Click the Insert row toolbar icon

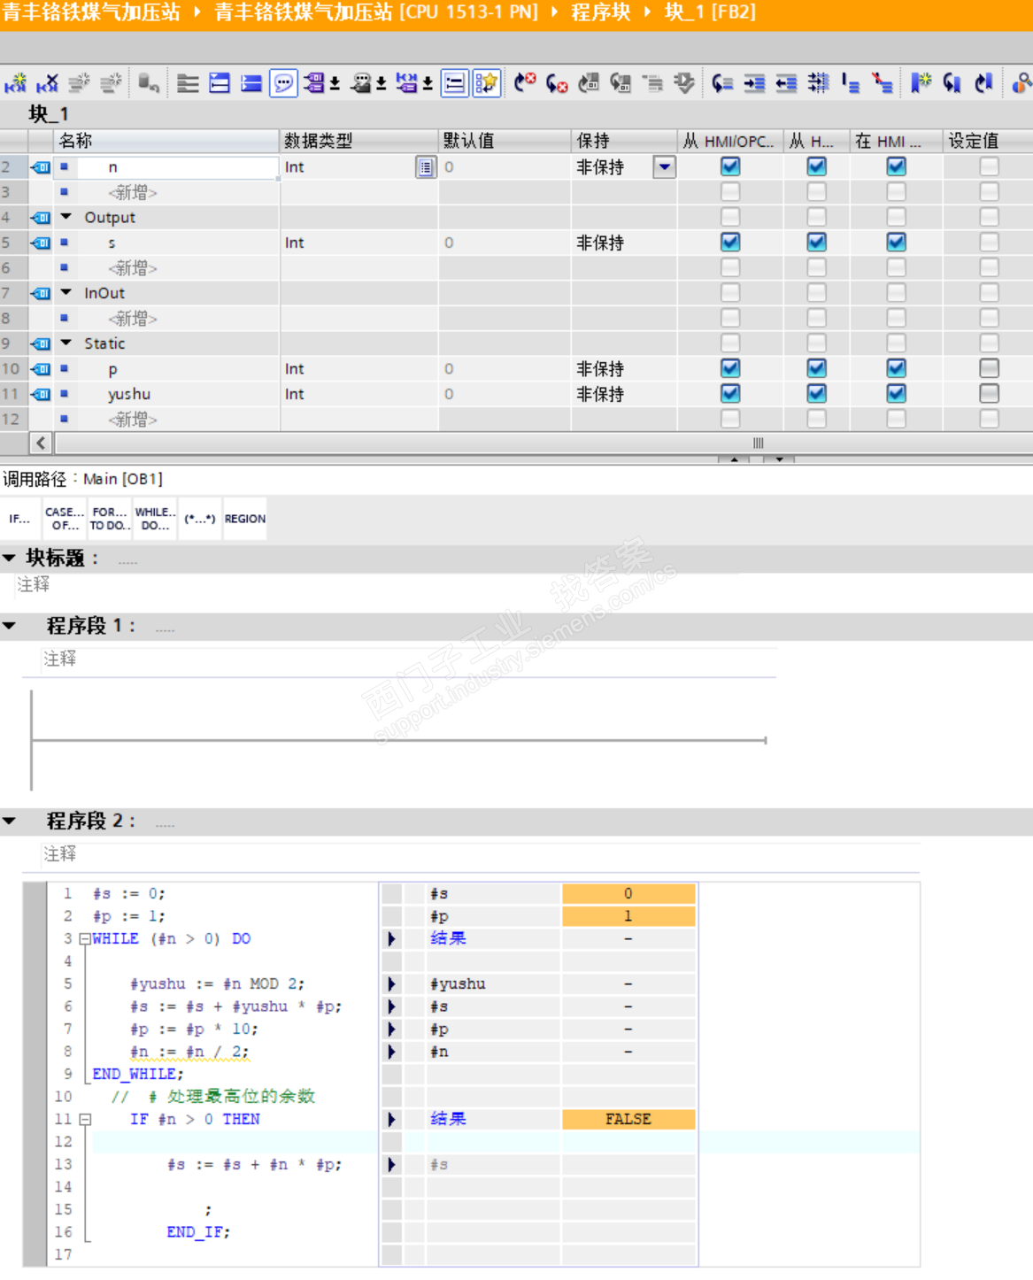click(x=79, y=83)
